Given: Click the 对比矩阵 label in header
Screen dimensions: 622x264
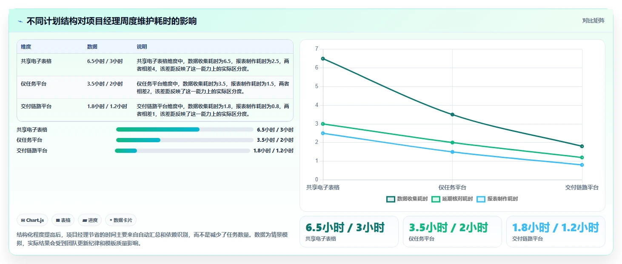Looking at the screenshot, I should pyautogui.click(x=593, y=20).
